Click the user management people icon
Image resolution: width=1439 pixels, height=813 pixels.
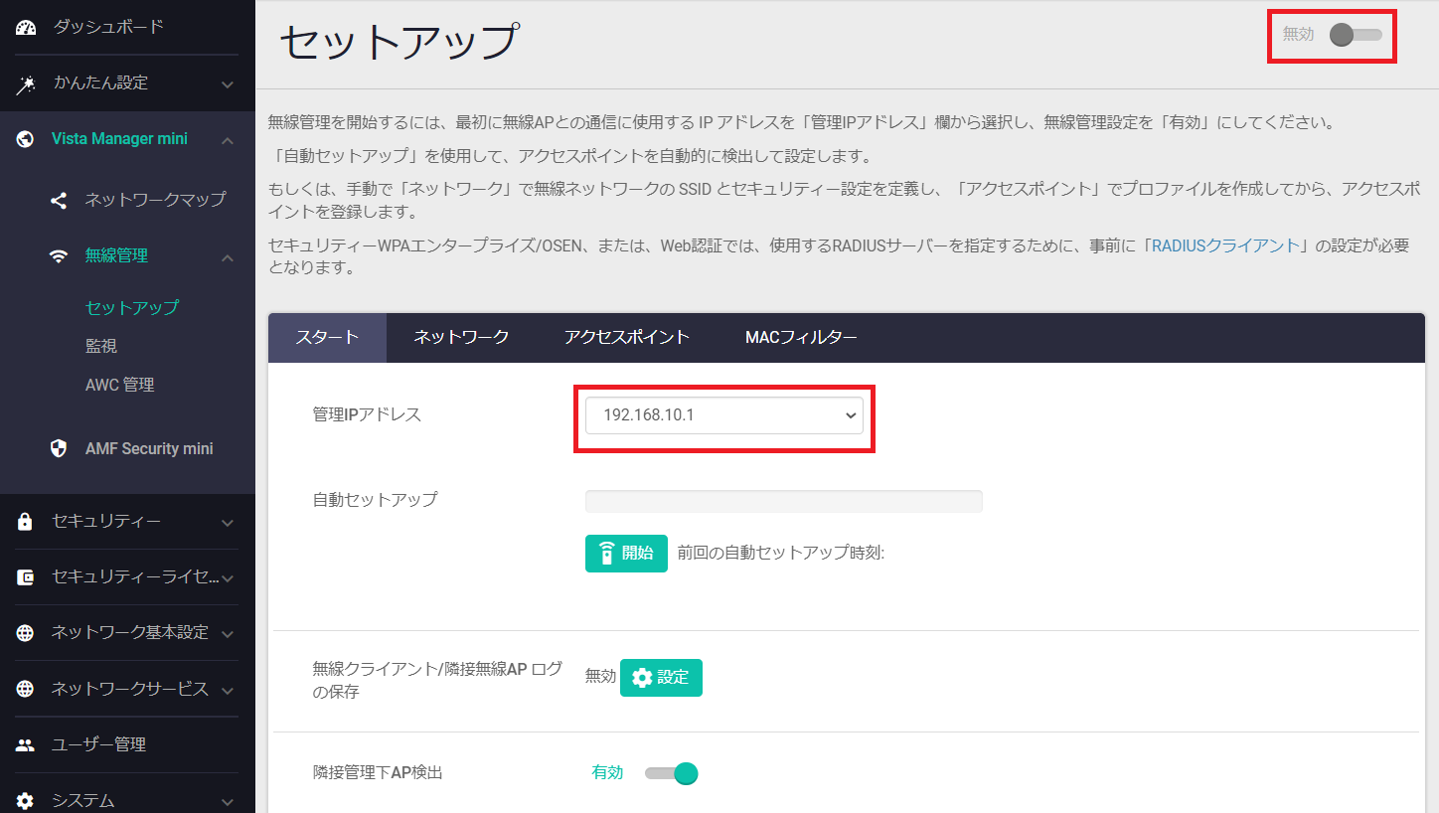pyautogui.click(x=26, y=745)
